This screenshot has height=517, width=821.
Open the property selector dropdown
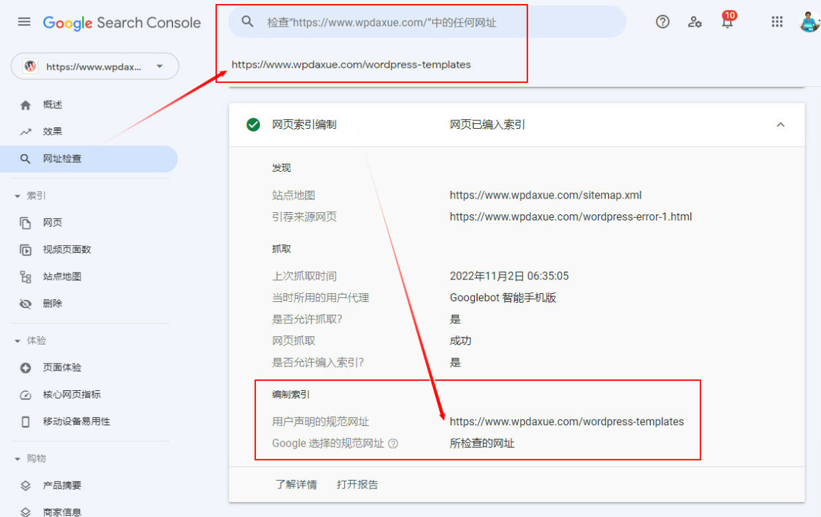[94, 66]
